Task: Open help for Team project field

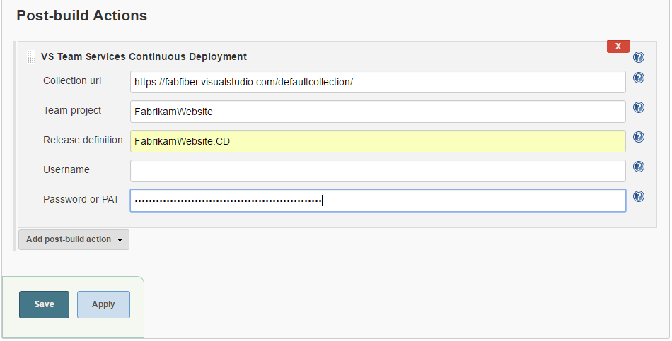Action: click(x=639, y=107)
